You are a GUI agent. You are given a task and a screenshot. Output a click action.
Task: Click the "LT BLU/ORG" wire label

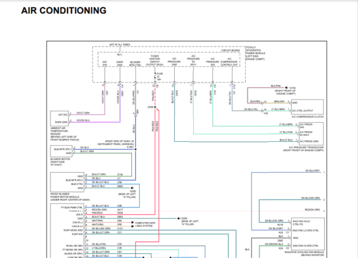click(98, 248)
